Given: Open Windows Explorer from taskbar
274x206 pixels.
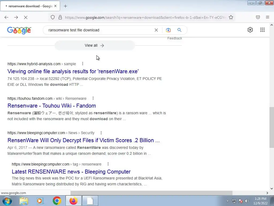Looking at the screenshot, I should (x=24, y=201).
